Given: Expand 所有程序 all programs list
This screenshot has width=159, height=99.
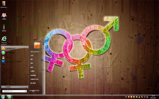Looking at the screenshot, I should (x=15, y=87).
